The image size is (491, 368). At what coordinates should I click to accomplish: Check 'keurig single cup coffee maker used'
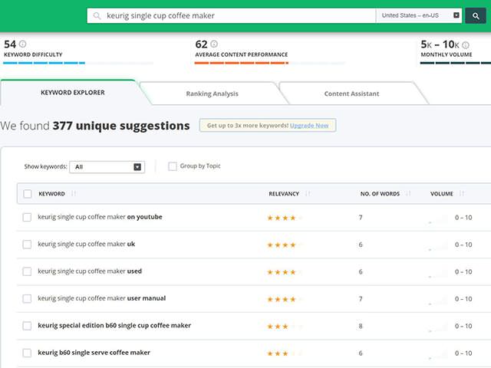point(27,271)
